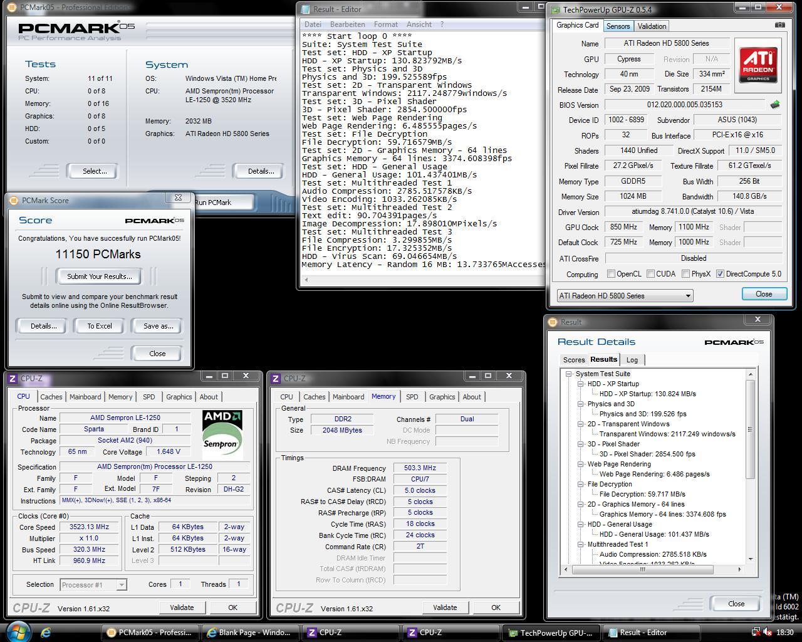Screen dimensions: 802x642
Task: Click the Result tree scroll down arrow
Action: coord(750,559)
